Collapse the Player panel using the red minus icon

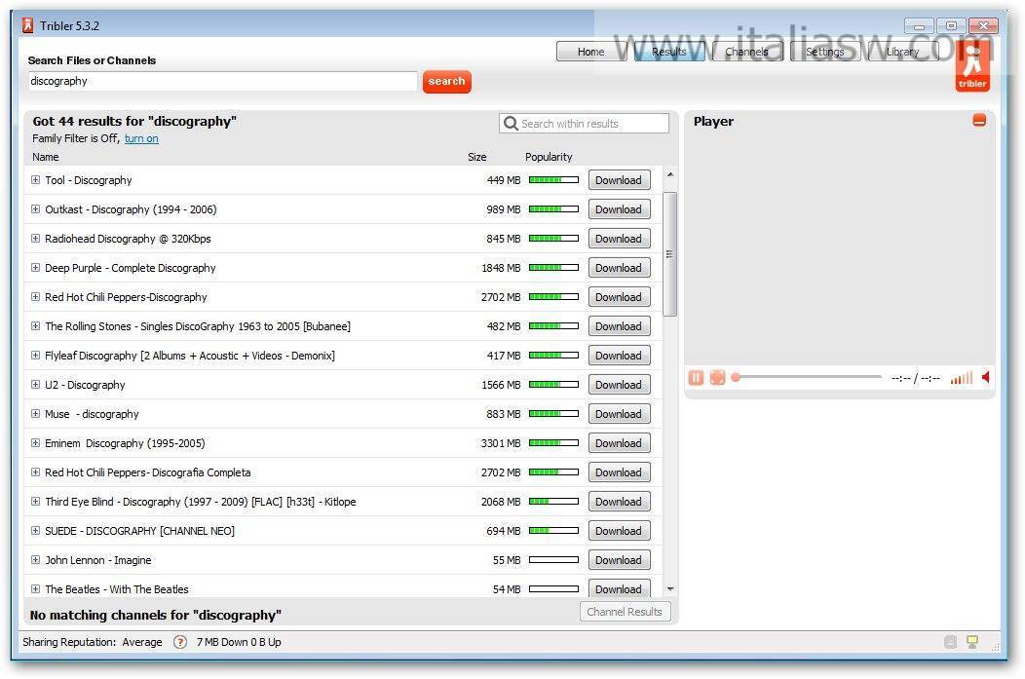(x=978, y=120)
